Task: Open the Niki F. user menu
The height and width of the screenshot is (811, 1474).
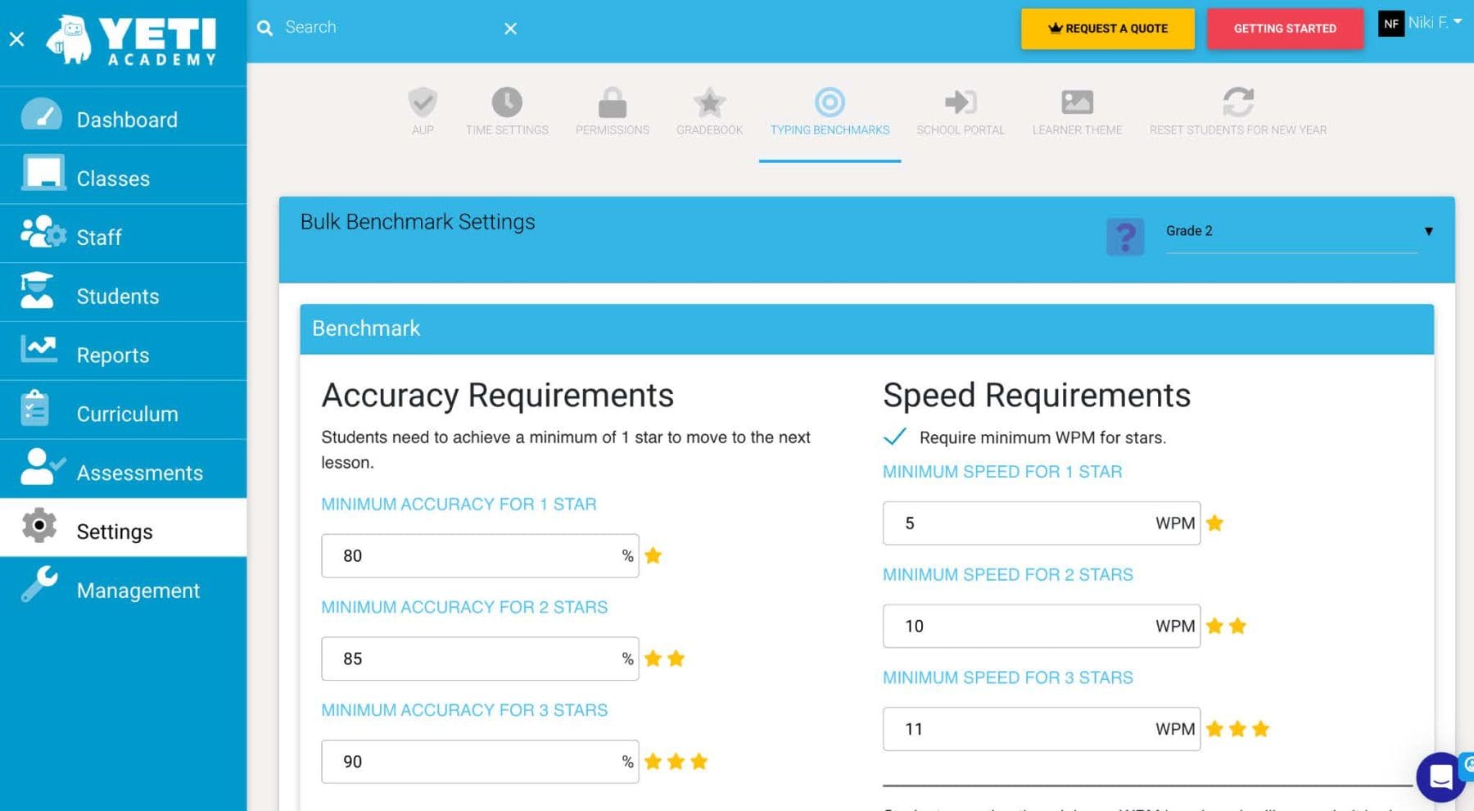Action: [1421, 23]
